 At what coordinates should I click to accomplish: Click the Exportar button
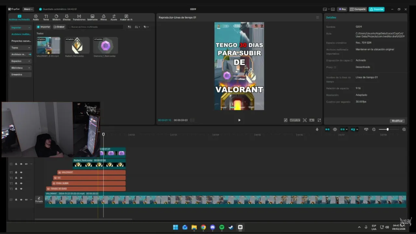pos(377,9)
